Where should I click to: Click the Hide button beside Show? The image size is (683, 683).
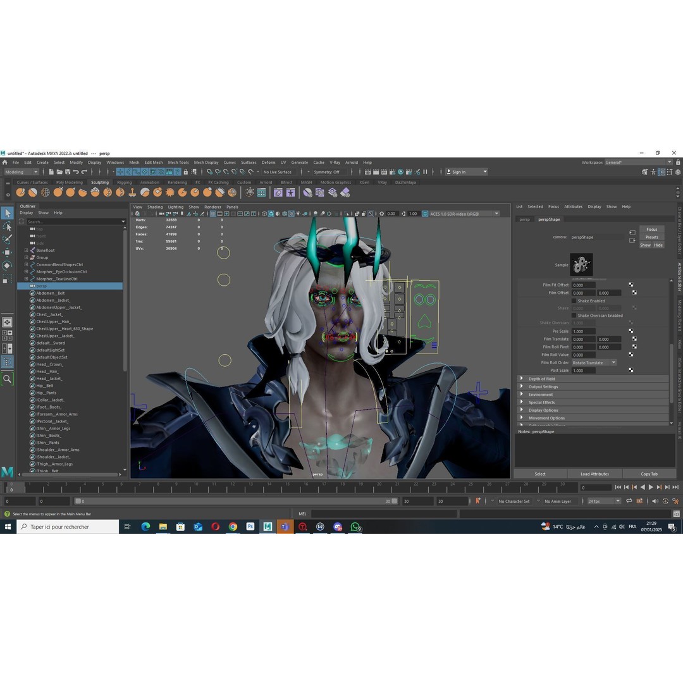[658, 245]
